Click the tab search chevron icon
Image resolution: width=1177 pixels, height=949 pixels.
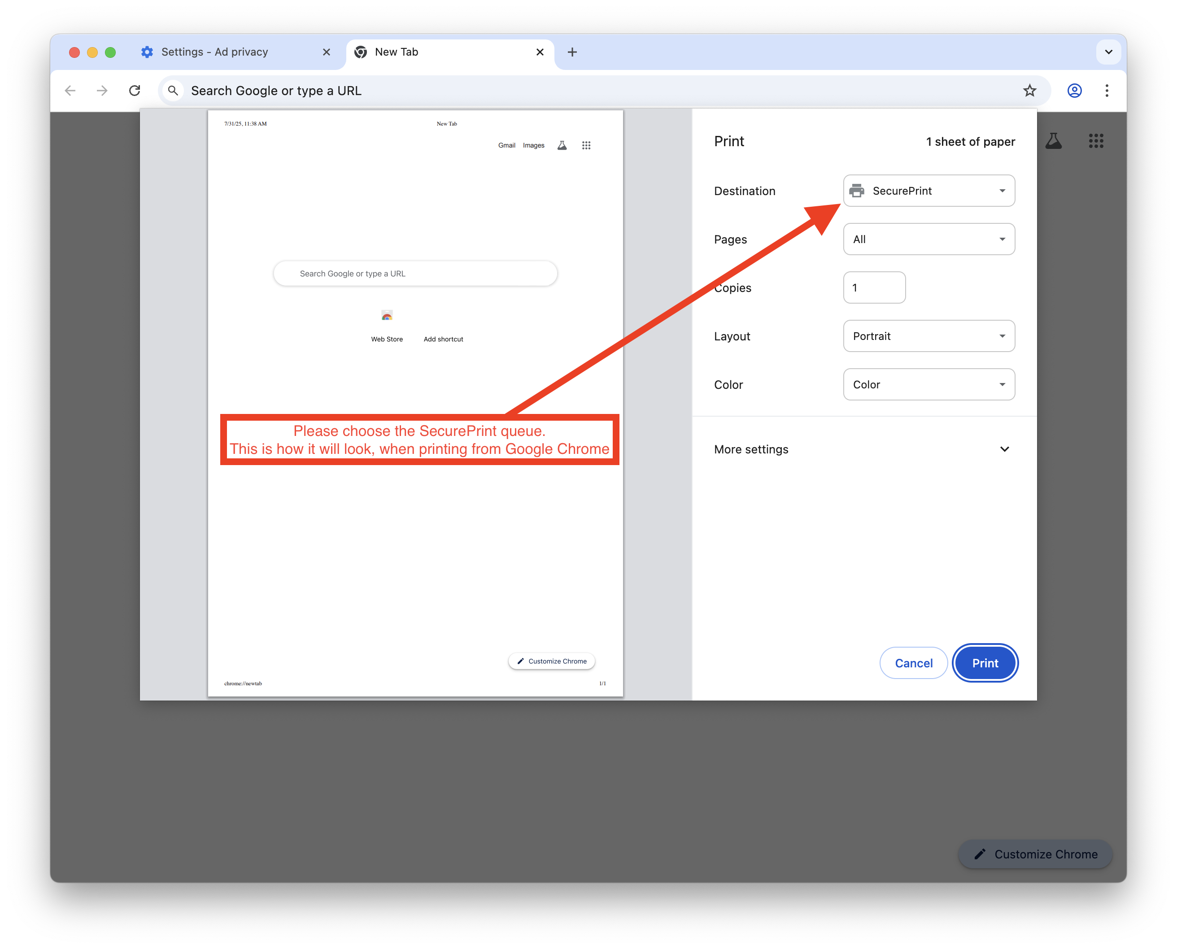pos(1108,52)
